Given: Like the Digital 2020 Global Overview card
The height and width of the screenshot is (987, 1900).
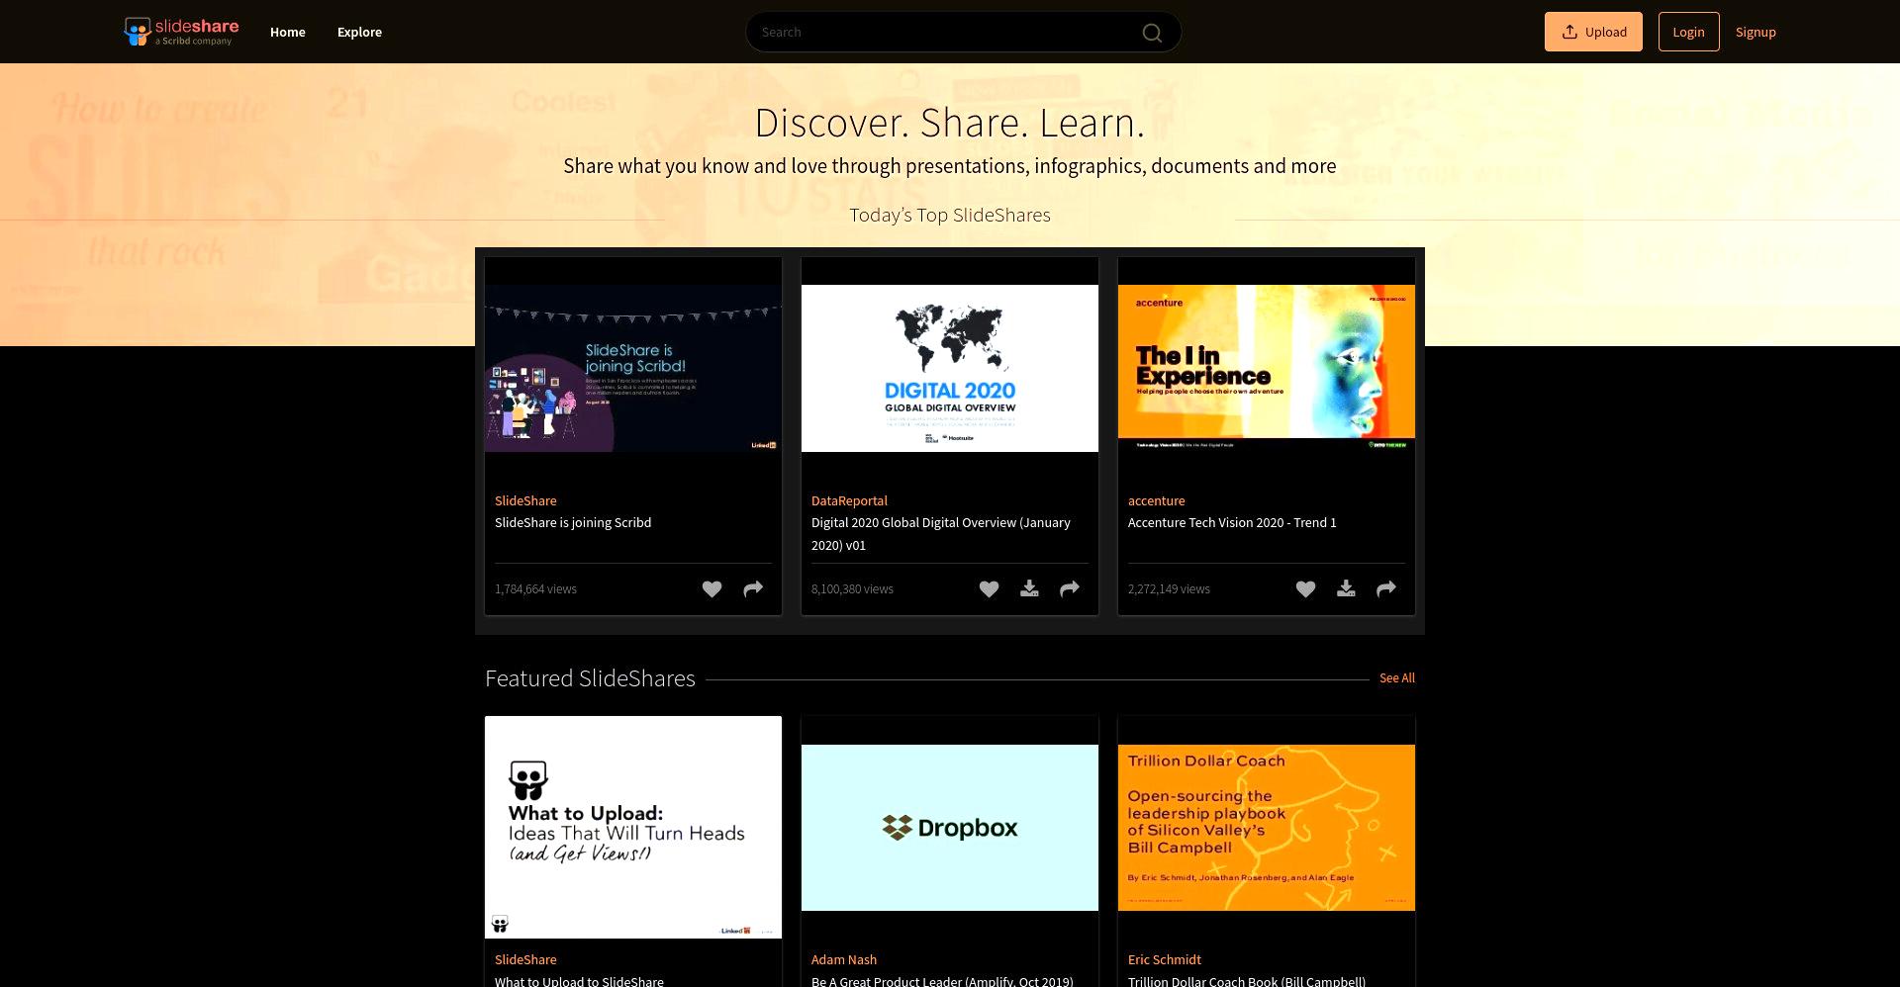Looking at the screenshot, I should click(x=989, y=589).
